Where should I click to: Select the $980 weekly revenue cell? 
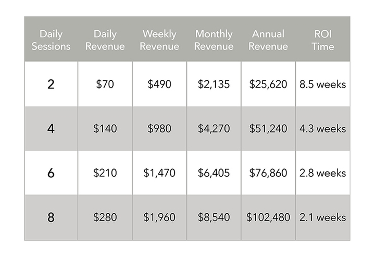coord(159,128)
